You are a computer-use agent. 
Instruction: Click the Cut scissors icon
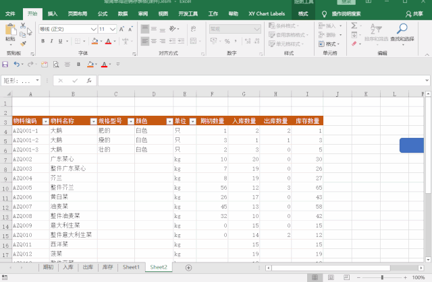23,26
